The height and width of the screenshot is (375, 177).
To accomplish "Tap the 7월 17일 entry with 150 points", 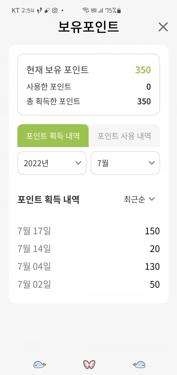I will coord(88,231).
